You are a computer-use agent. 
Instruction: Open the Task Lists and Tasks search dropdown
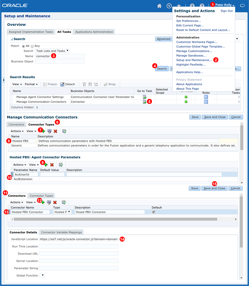pyautogui.click(x=53, y=51)
